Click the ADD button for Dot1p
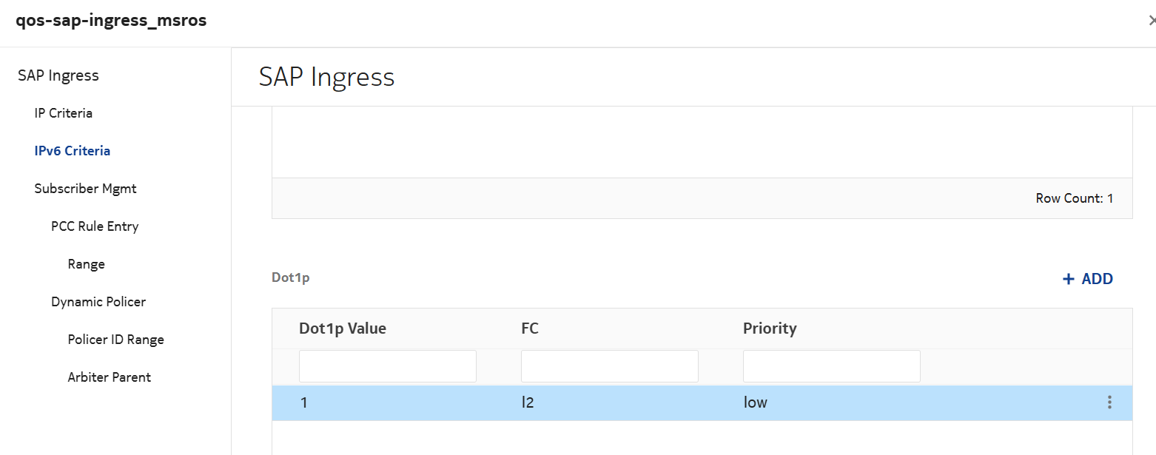 click(x=1087, y=279)
